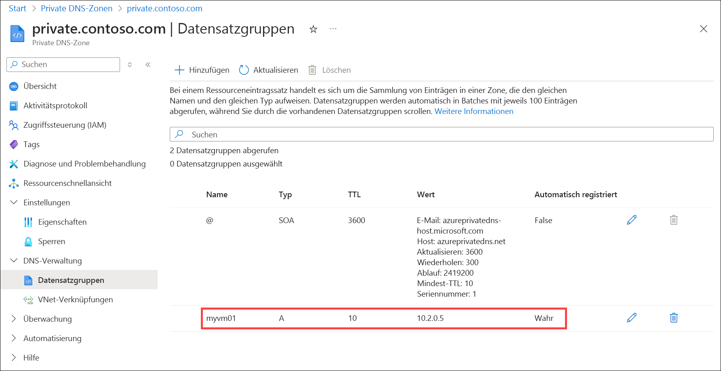Screen dimensions: 721x371
Task: Open the more options ellipsis menu
Action: tap(333, 29)
